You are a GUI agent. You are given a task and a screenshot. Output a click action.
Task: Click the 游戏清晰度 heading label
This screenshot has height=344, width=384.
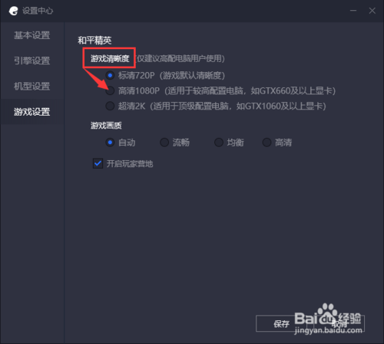110,59
